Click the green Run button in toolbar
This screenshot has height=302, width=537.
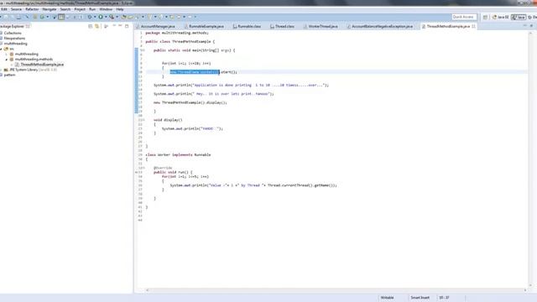[x=101, y=17]
